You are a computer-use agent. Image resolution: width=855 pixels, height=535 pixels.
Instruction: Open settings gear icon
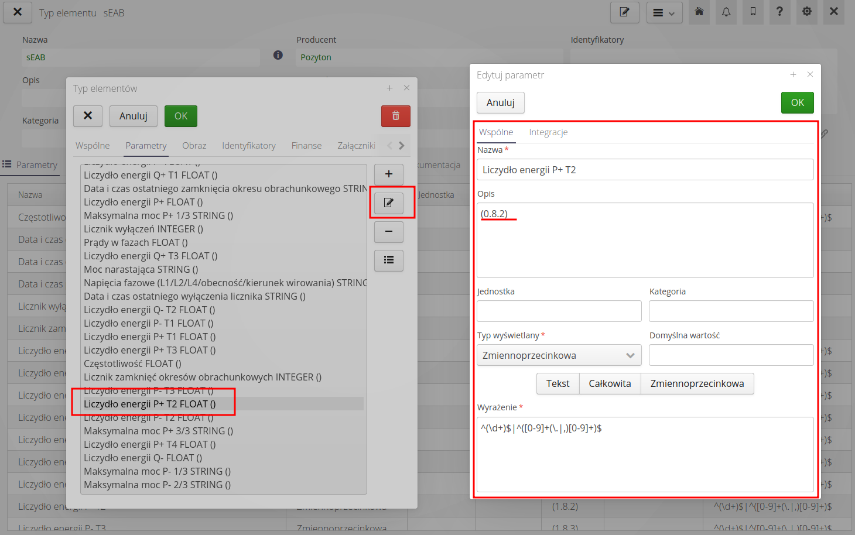coord(807,12)
